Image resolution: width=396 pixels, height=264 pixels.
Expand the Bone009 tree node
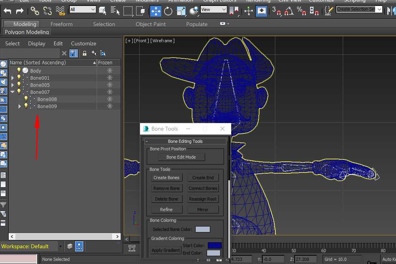tap(19, 107)
